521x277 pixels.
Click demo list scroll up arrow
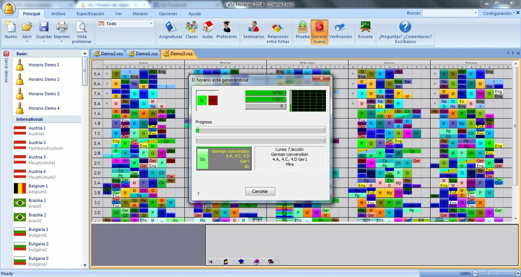pyautogui.click(x=85, y=53)
